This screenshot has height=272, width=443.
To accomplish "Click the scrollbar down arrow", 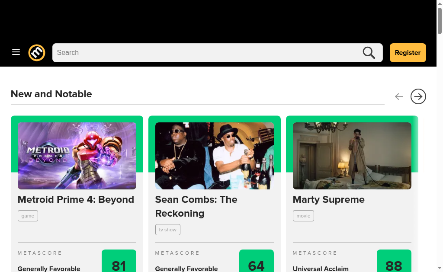I will click(440, 268).
